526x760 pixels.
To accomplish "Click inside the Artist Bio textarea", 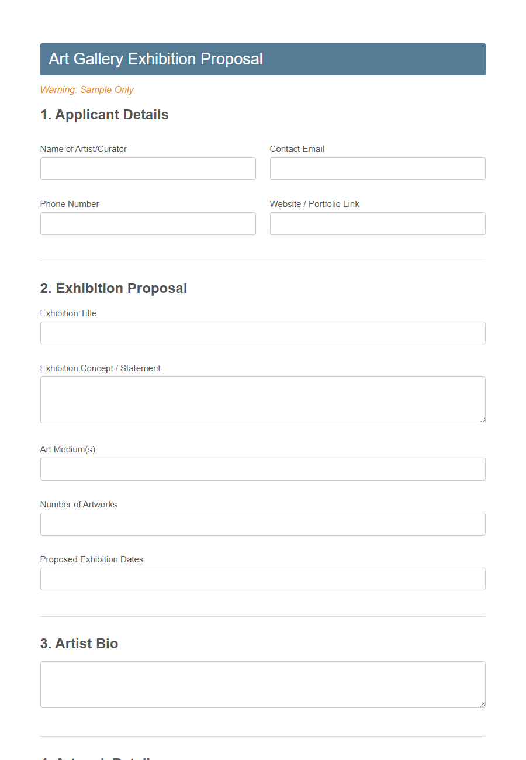I will [262, 683].
